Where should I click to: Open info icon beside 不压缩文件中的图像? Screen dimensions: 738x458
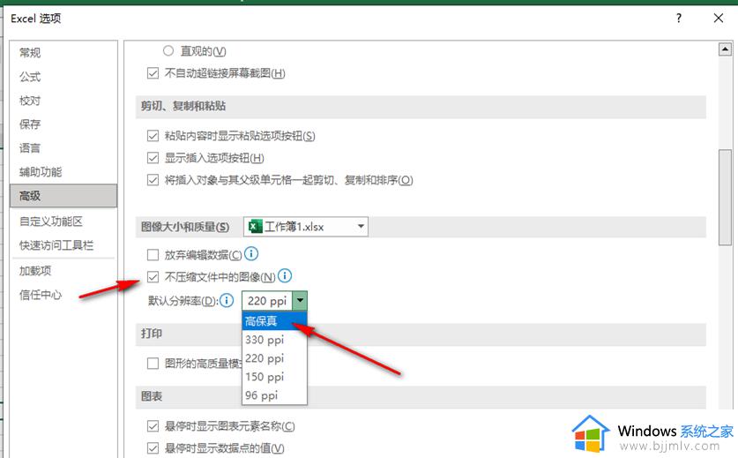click(285, 275)
